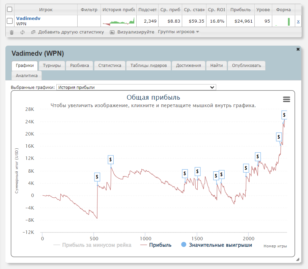Switch to the Турниры tab

pyautogui.click(x=52, y=66)
